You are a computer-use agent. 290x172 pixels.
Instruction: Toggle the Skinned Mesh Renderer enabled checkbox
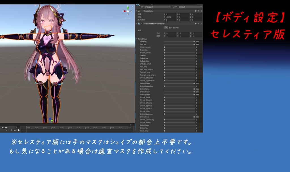click(142, 24)
